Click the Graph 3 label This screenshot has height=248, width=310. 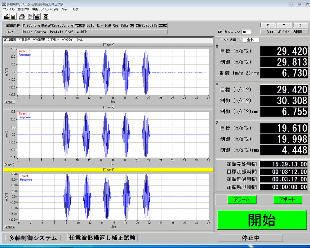(x=10, y=227)
